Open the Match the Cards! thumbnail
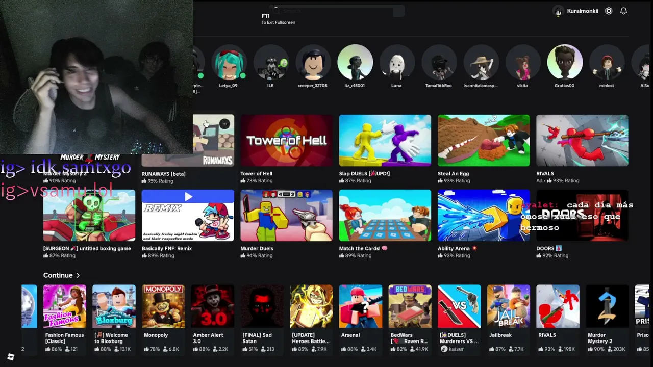This screenshot has height=367, width=653. click(385, 215)
